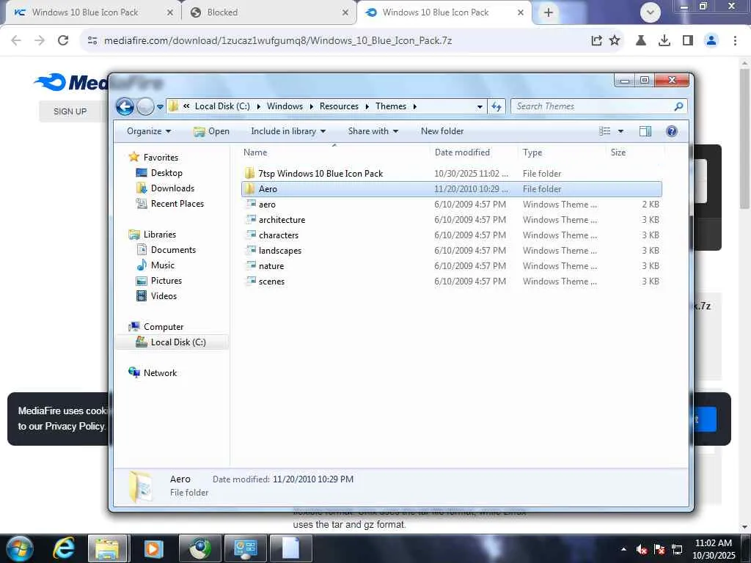This screenshot has height=563, width=751.
Task: Click Local Disk (C:) breadcrumb
Action: tap(222, 106)
